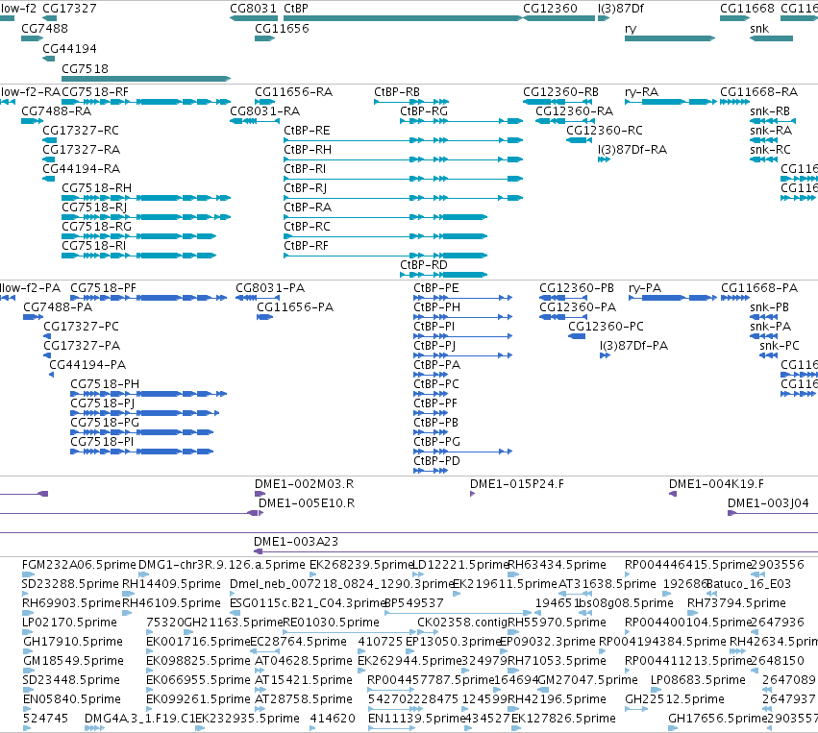Select the CtBP gene bar in the gene track
Viewport: 818px width, 733px height.
[x=403, y=18]
